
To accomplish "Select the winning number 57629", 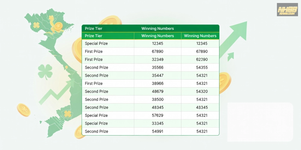I will (158, 115).
